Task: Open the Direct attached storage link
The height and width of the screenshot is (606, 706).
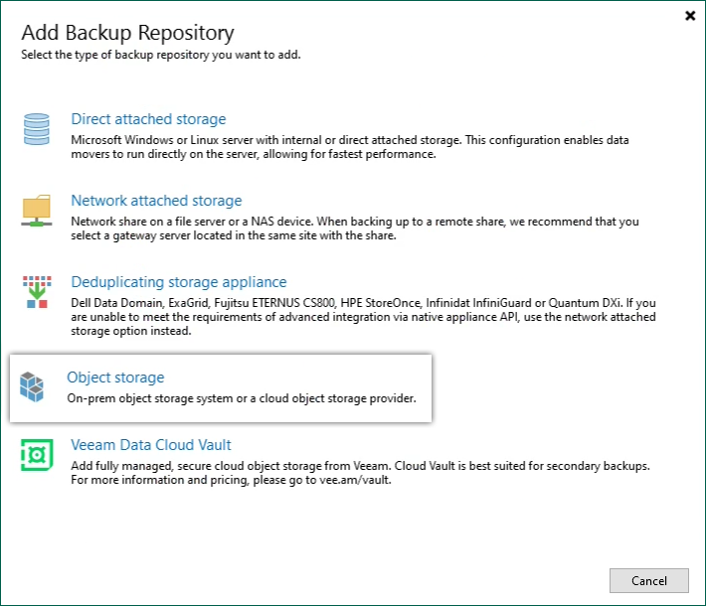Action: [148, 119]
